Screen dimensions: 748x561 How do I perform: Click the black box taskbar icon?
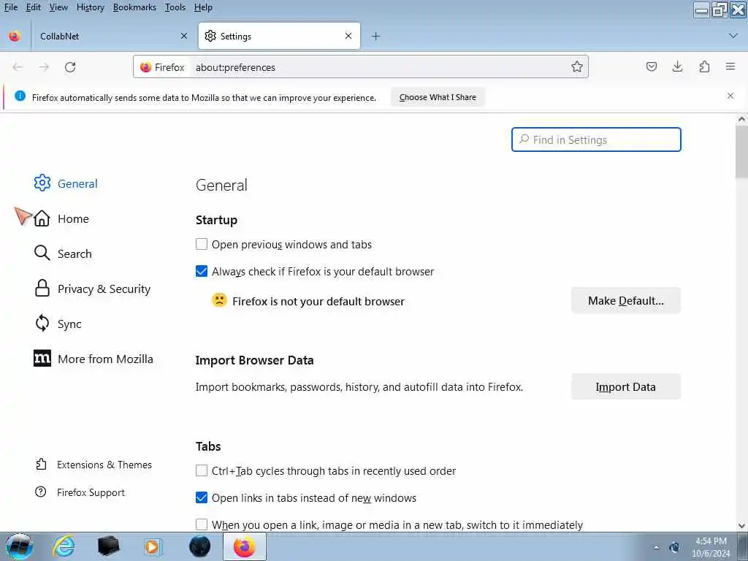pos(108,546)
